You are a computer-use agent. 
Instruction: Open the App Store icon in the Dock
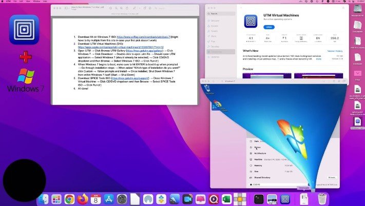[x=109, y=199]
